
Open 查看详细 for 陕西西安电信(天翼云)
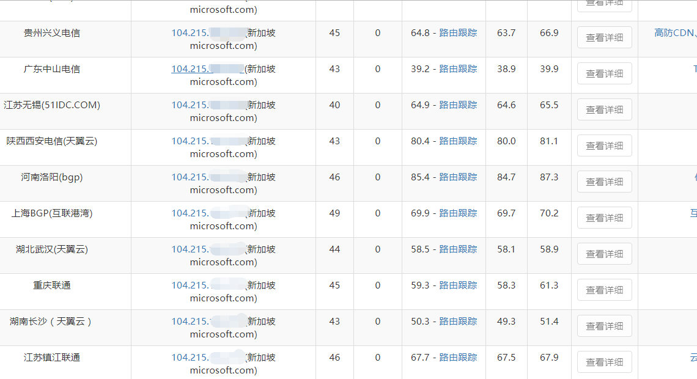click(605, 145)
